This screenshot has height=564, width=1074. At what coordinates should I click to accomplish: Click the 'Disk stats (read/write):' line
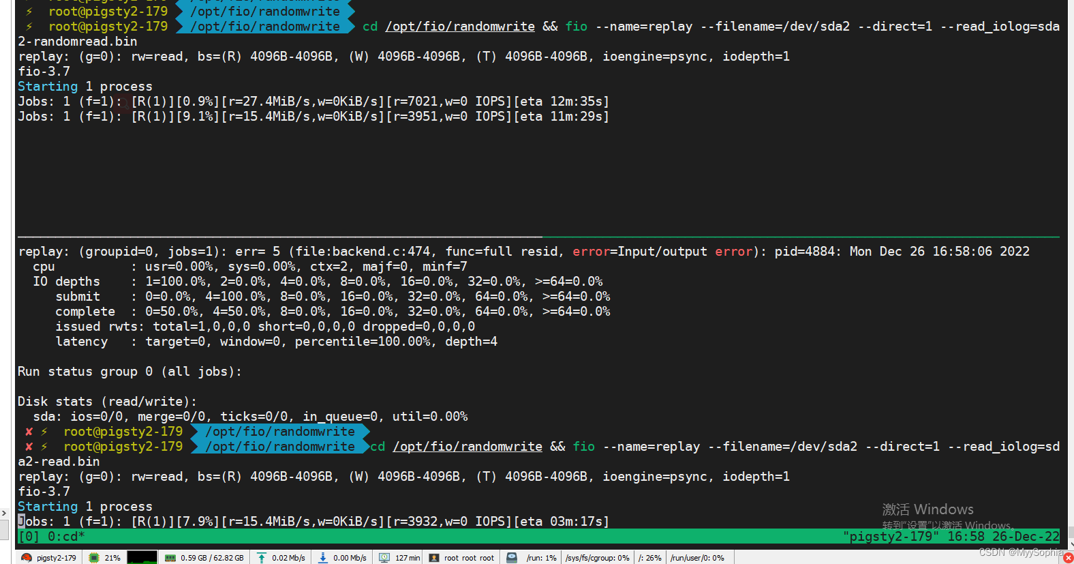point(107,402)
